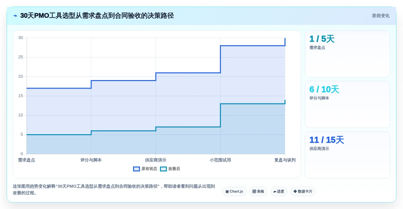403x209 pixels.
Task: Click the 供应商演示 x-axis label
Action: 156,160
